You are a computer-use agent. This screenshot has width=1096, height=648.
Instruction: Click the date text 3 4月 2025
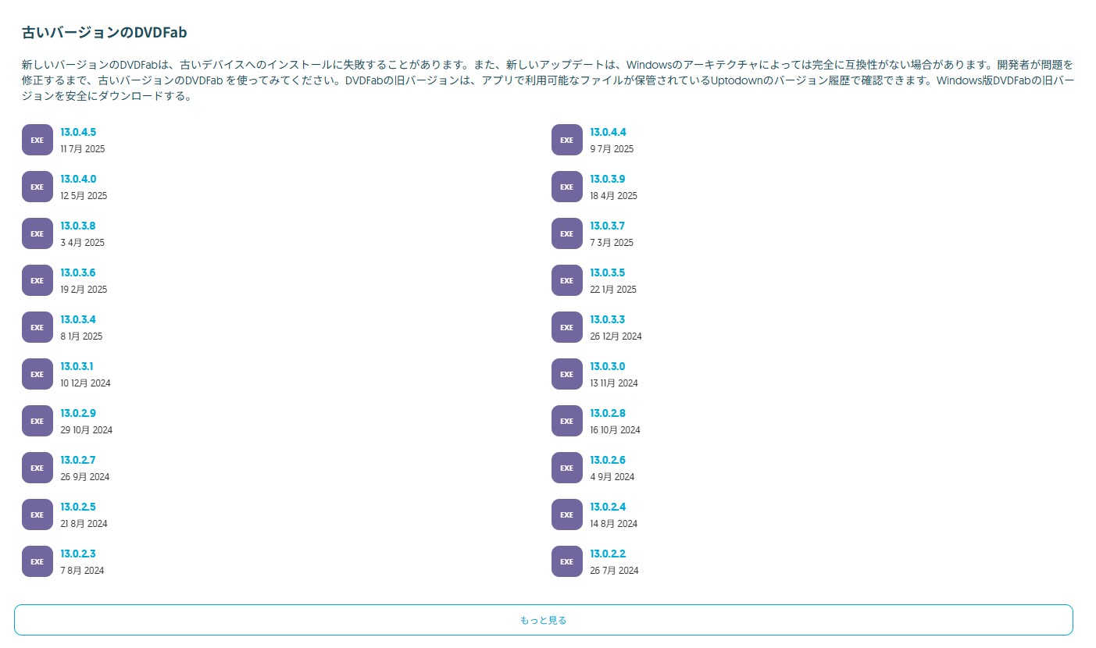[82, 243]
